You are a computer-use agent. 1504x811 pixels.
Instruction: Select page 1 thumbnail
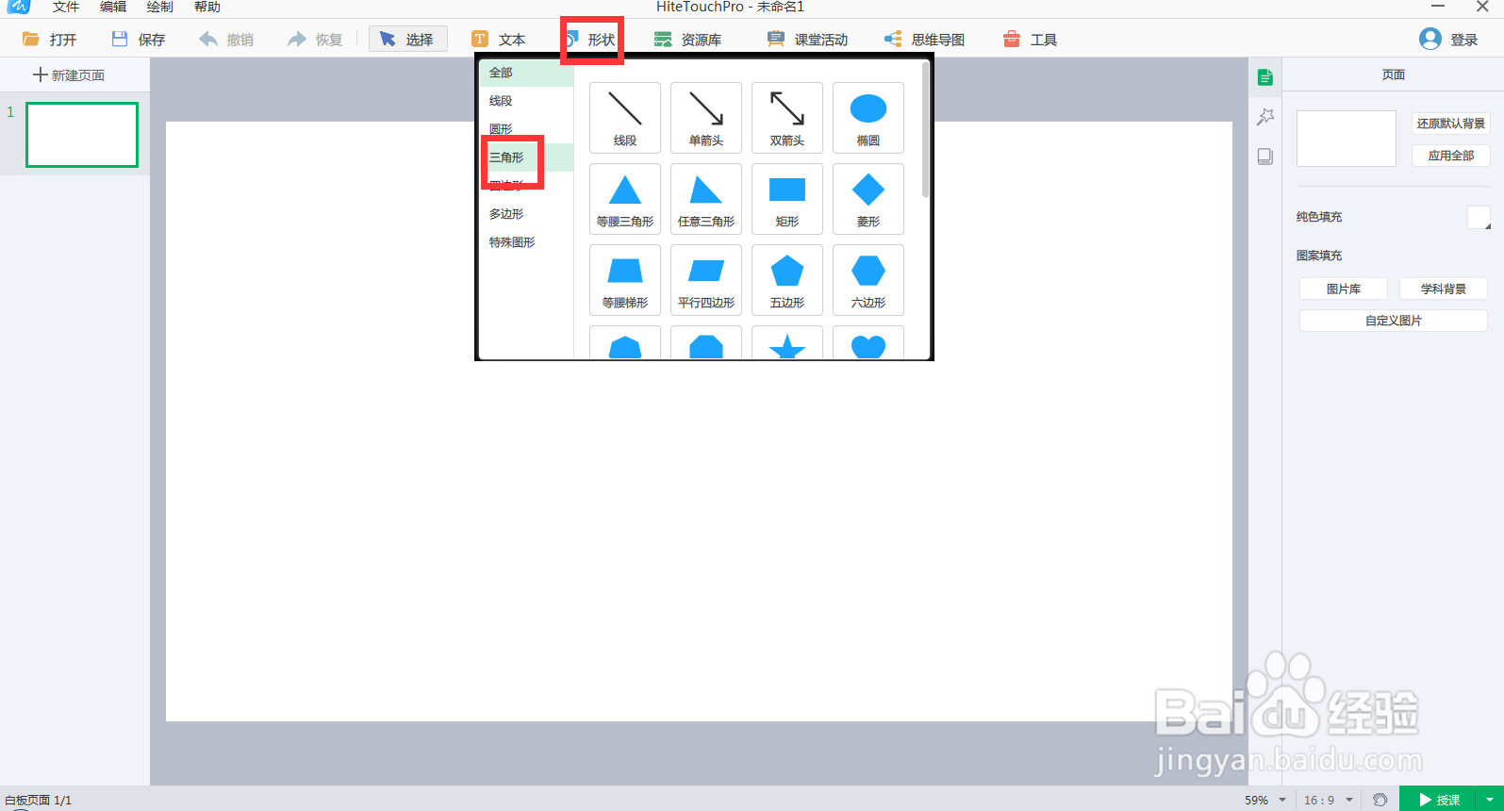coord(82,135)
